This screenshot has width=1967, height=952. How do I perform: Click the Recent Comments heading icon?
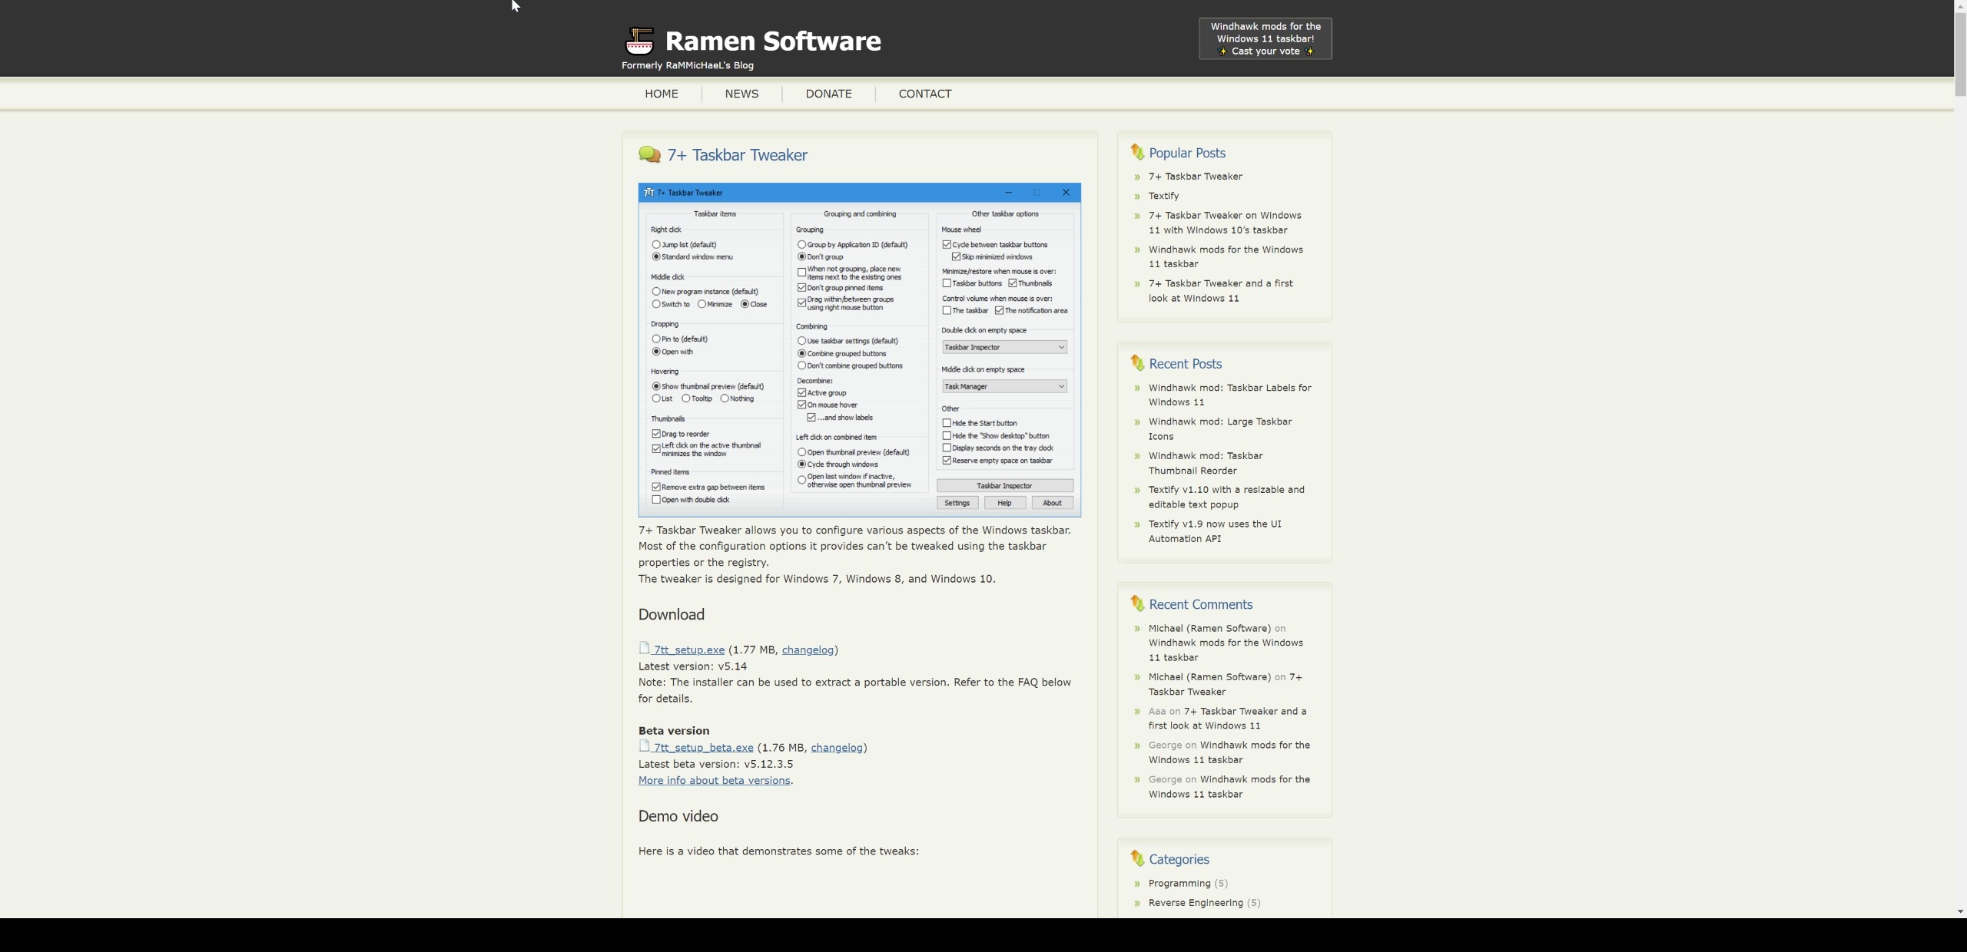[x=1137, y=603]
